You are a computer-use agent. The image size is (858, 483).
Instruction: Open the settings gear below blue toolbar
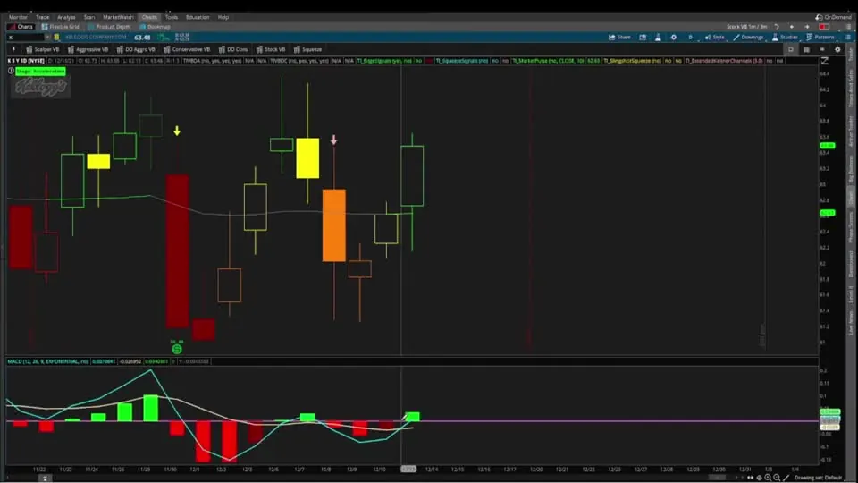pos(837,49)
